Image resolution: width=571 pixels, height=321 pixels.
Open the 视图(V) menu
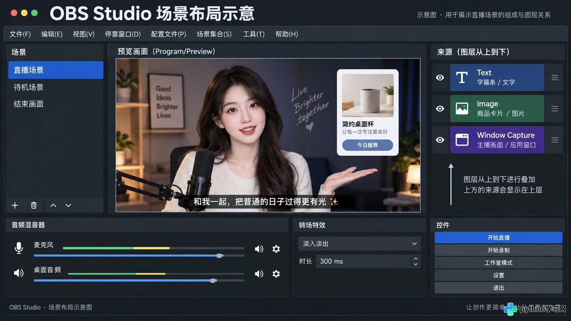[84, 34]
